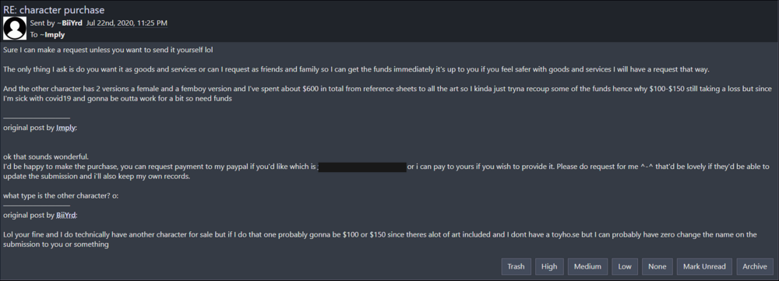
Task: Set note priority to High
Action: pos(549,267)
